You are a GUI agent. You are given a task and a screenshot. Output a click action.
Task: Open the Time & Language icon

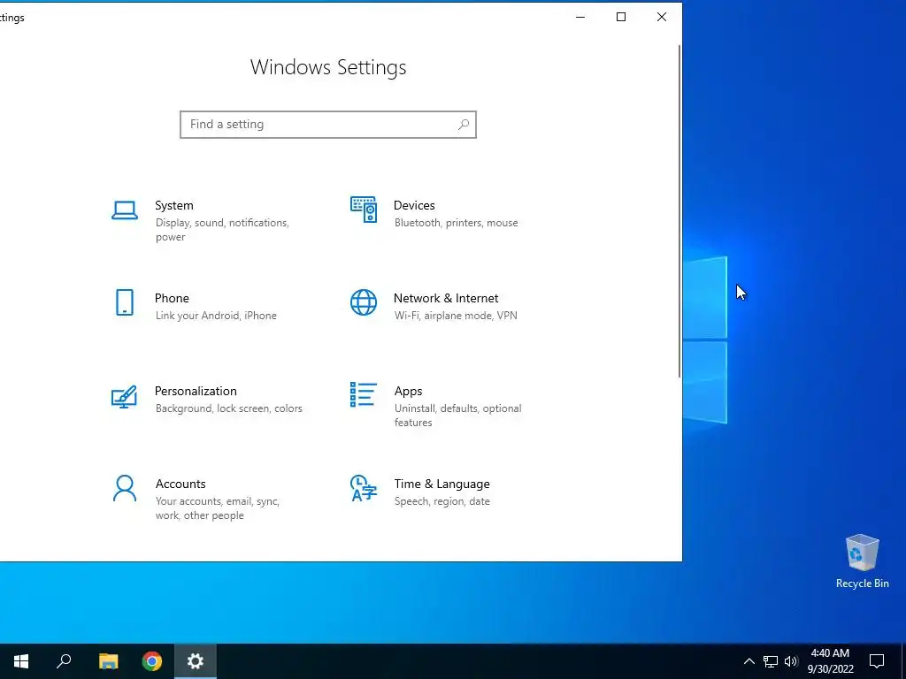point(364,488)
